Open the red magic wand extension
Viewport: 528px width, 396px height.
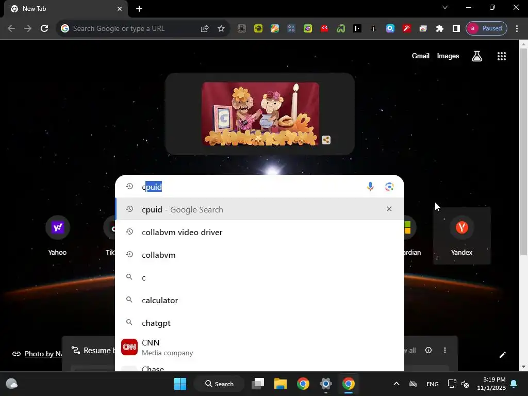[407, 29]
